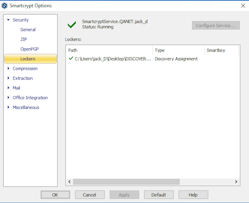Image resolution: width=249 pixels, height=203 pixels.
Task: Select the Lockers tree item
Action: [x=30, y=59]
